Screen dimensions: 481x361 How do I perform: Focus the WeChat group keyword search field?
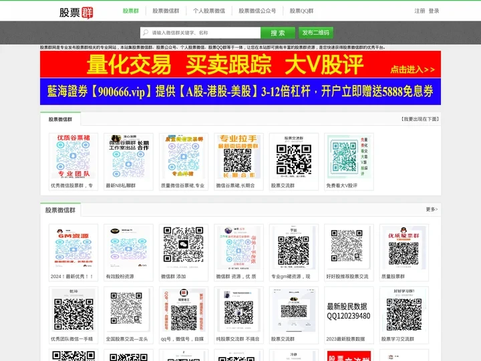(x=200, y=33)
